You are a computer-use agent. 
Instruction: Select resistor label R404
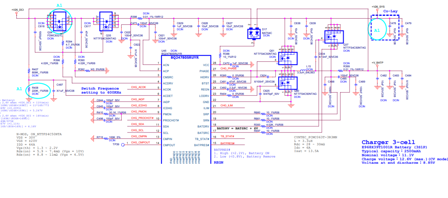tap(223, 94)
